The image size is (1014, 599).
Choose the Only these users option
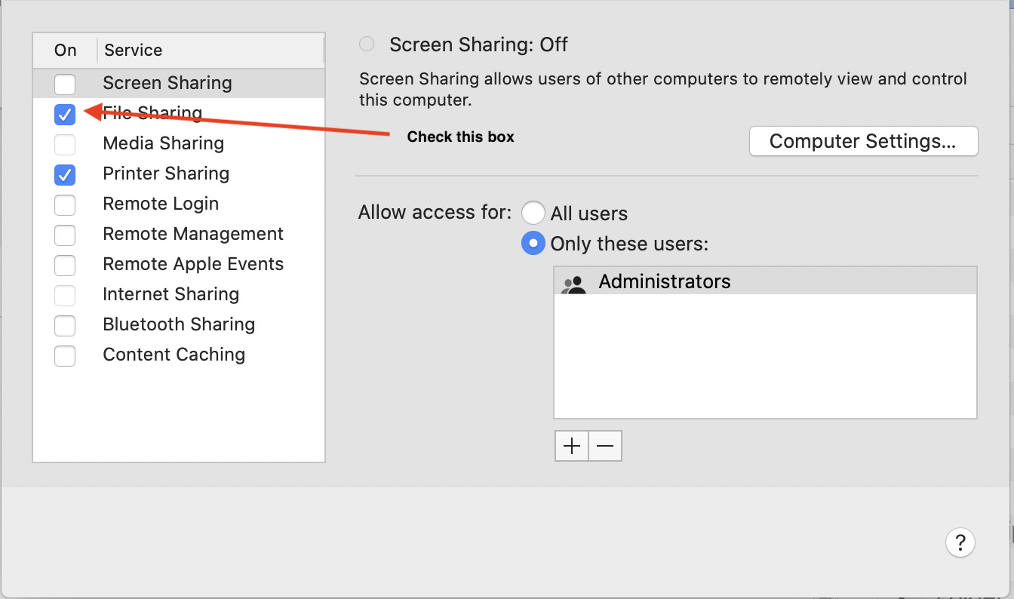click(x=533, y=243)
